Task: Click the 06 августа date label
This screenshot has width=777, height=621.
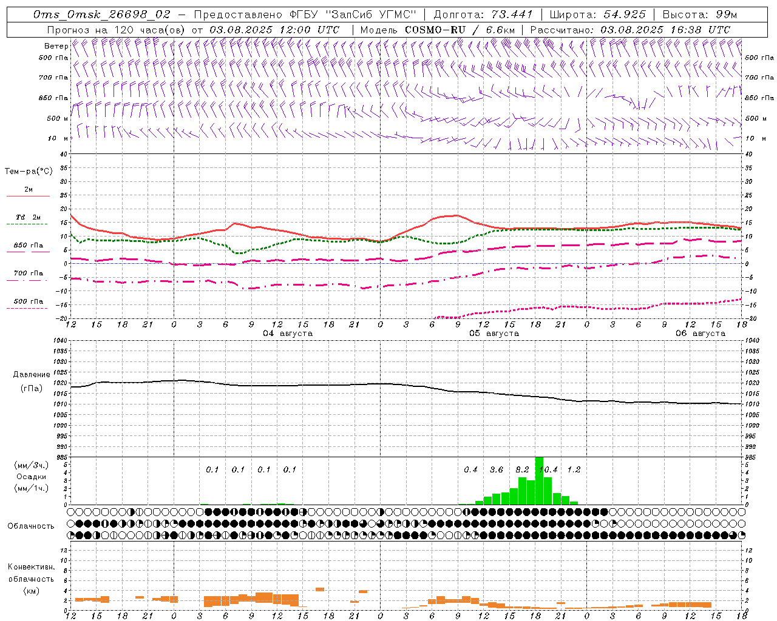Action: (701, 334)
